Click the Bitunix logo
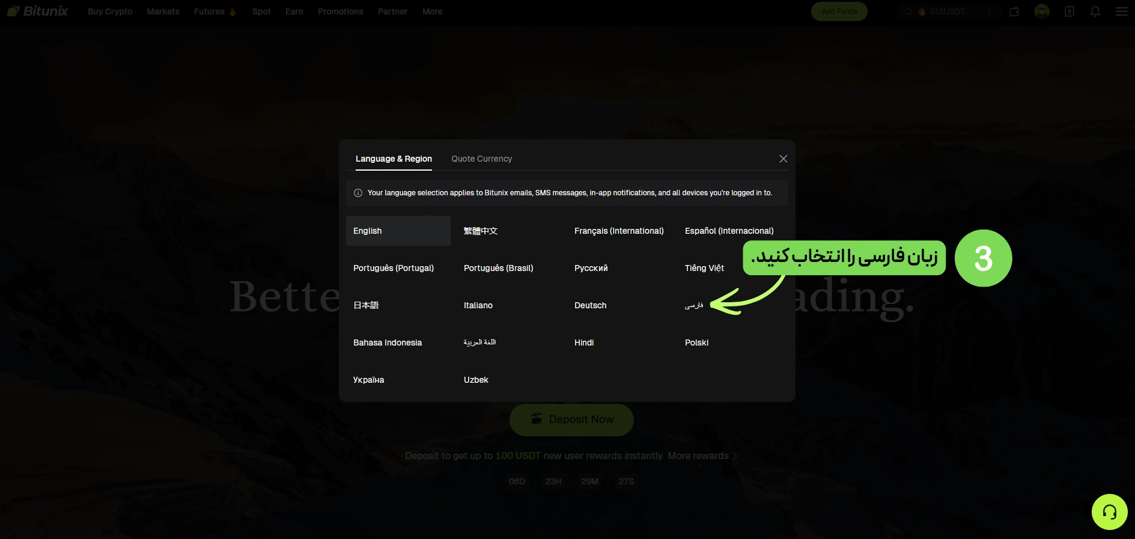Screen dimensions: 1135x539 38,11
